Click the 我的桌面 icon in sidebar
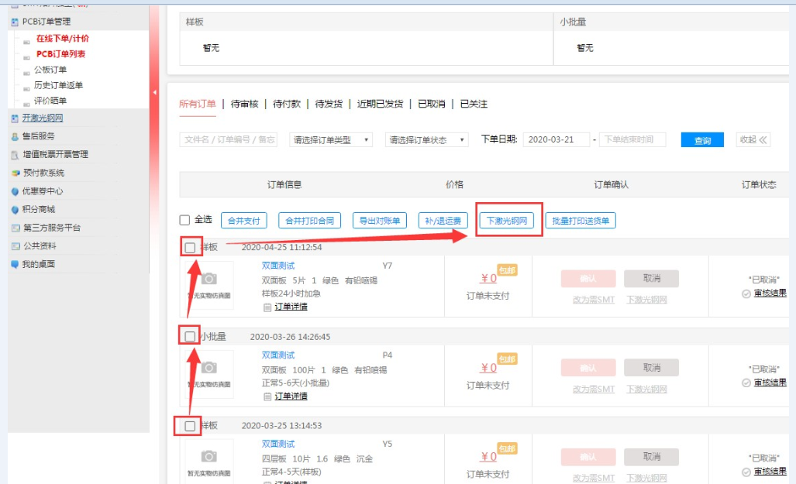This screenshot has height=484, width=796. (15, 264)
